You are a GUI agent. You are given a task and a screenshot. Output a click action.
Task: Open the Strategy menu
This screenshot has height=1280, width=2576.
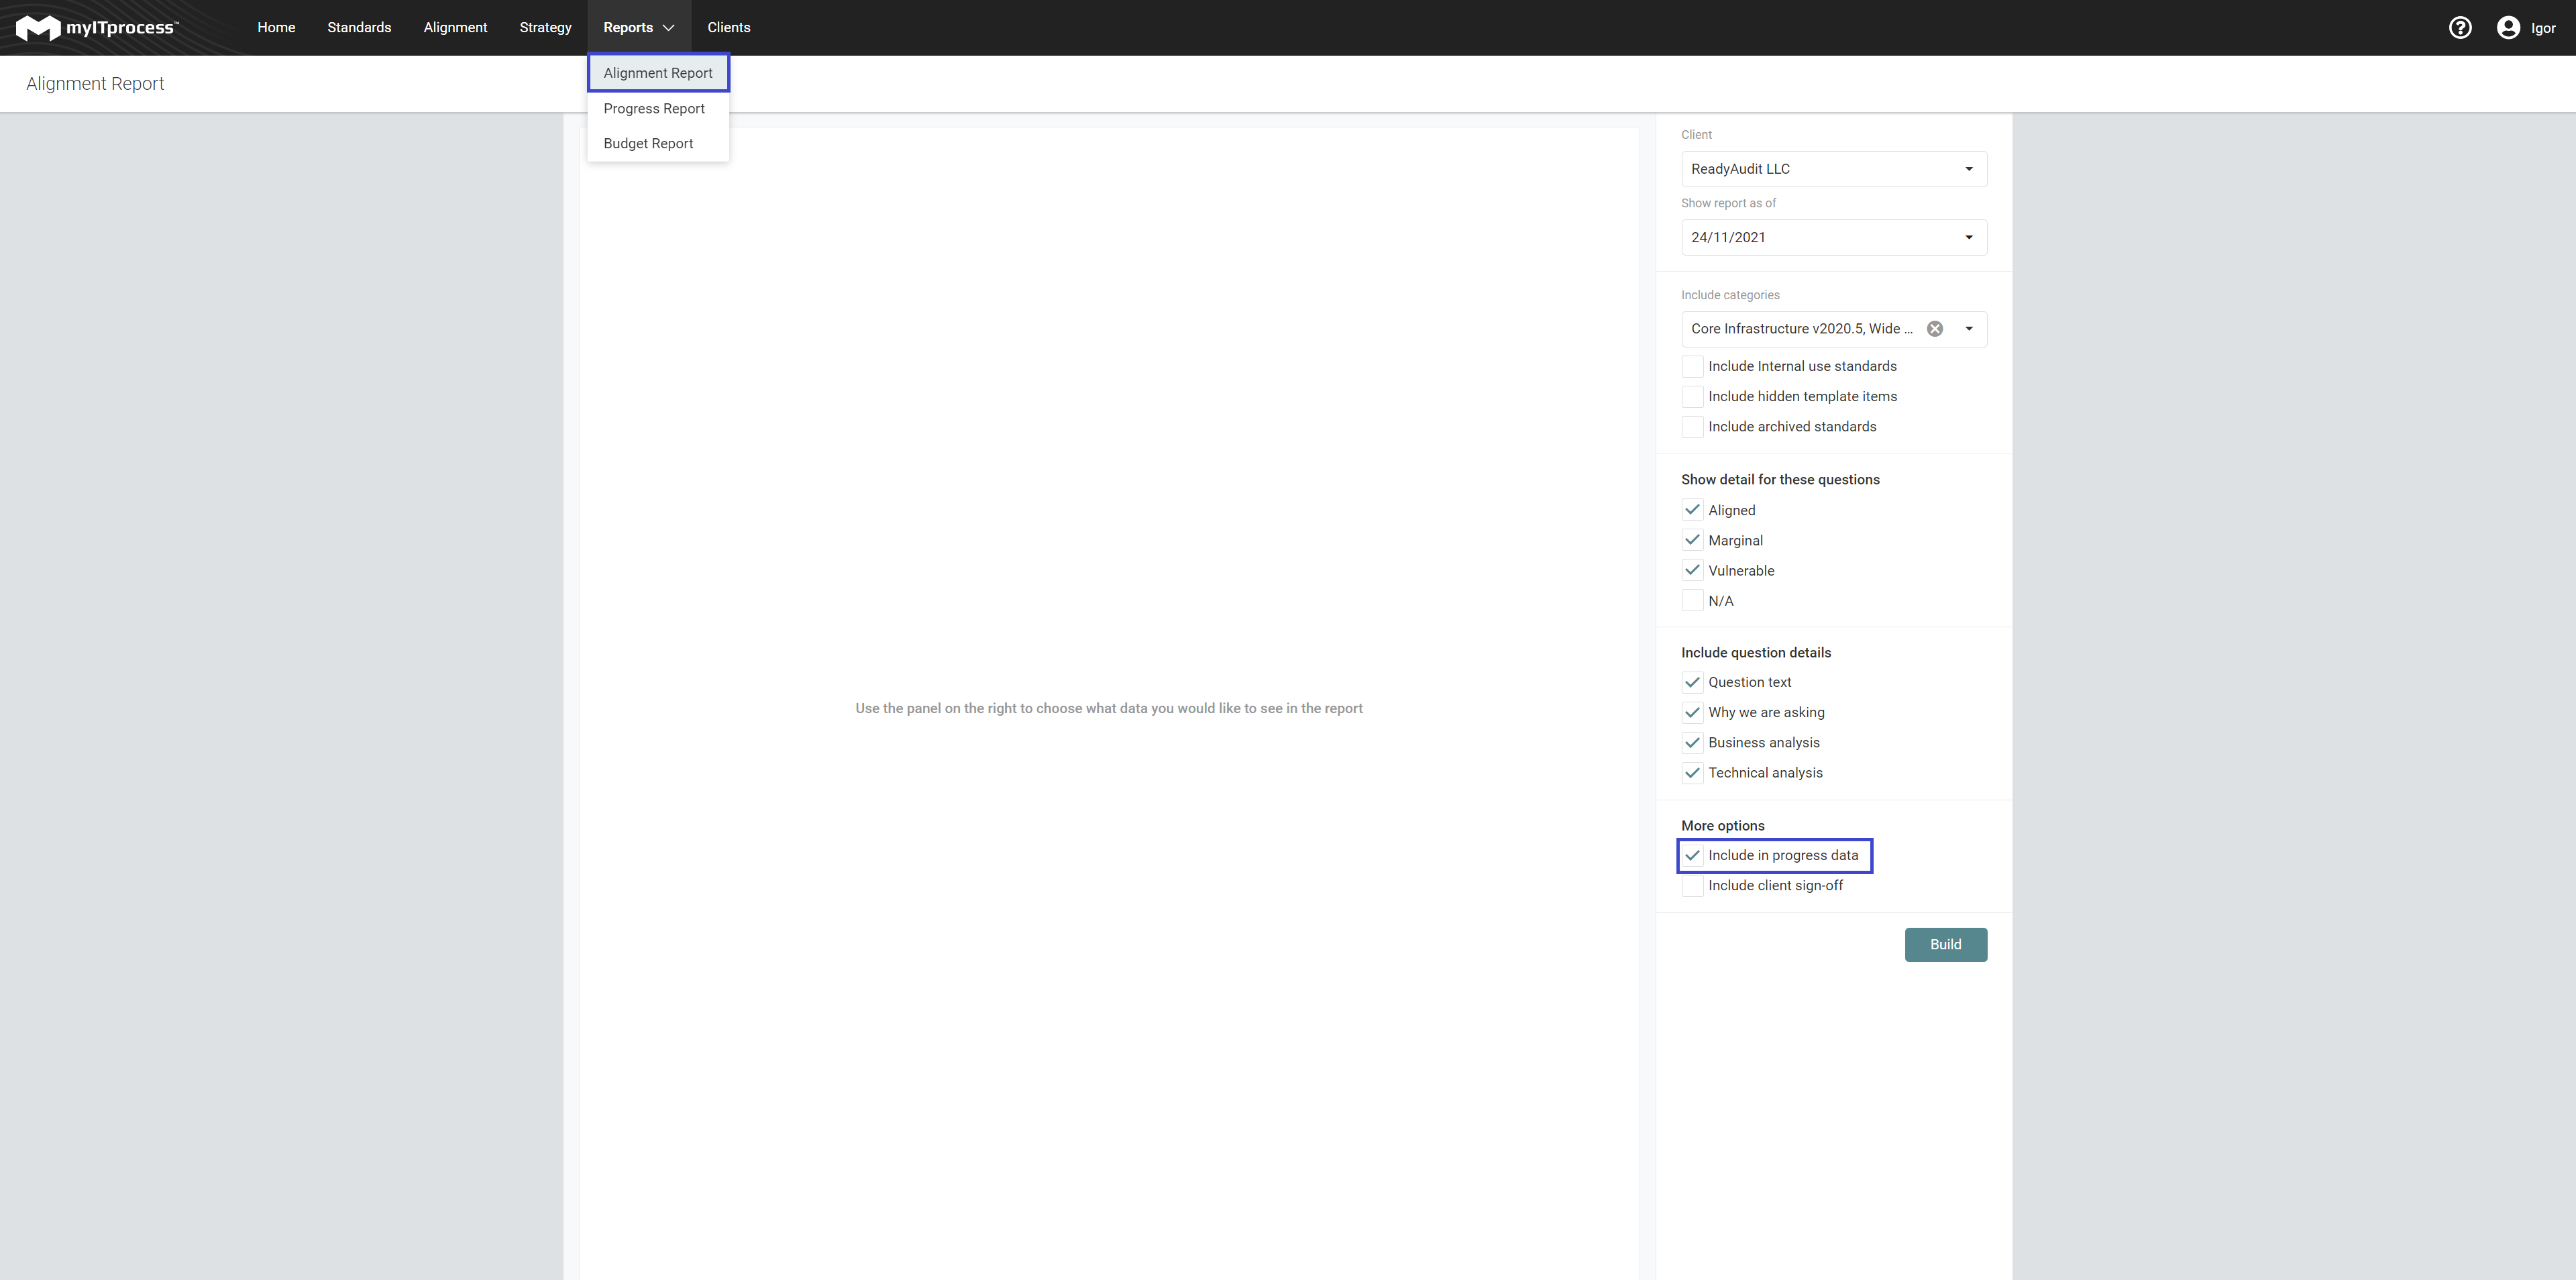tap(545, 28)
